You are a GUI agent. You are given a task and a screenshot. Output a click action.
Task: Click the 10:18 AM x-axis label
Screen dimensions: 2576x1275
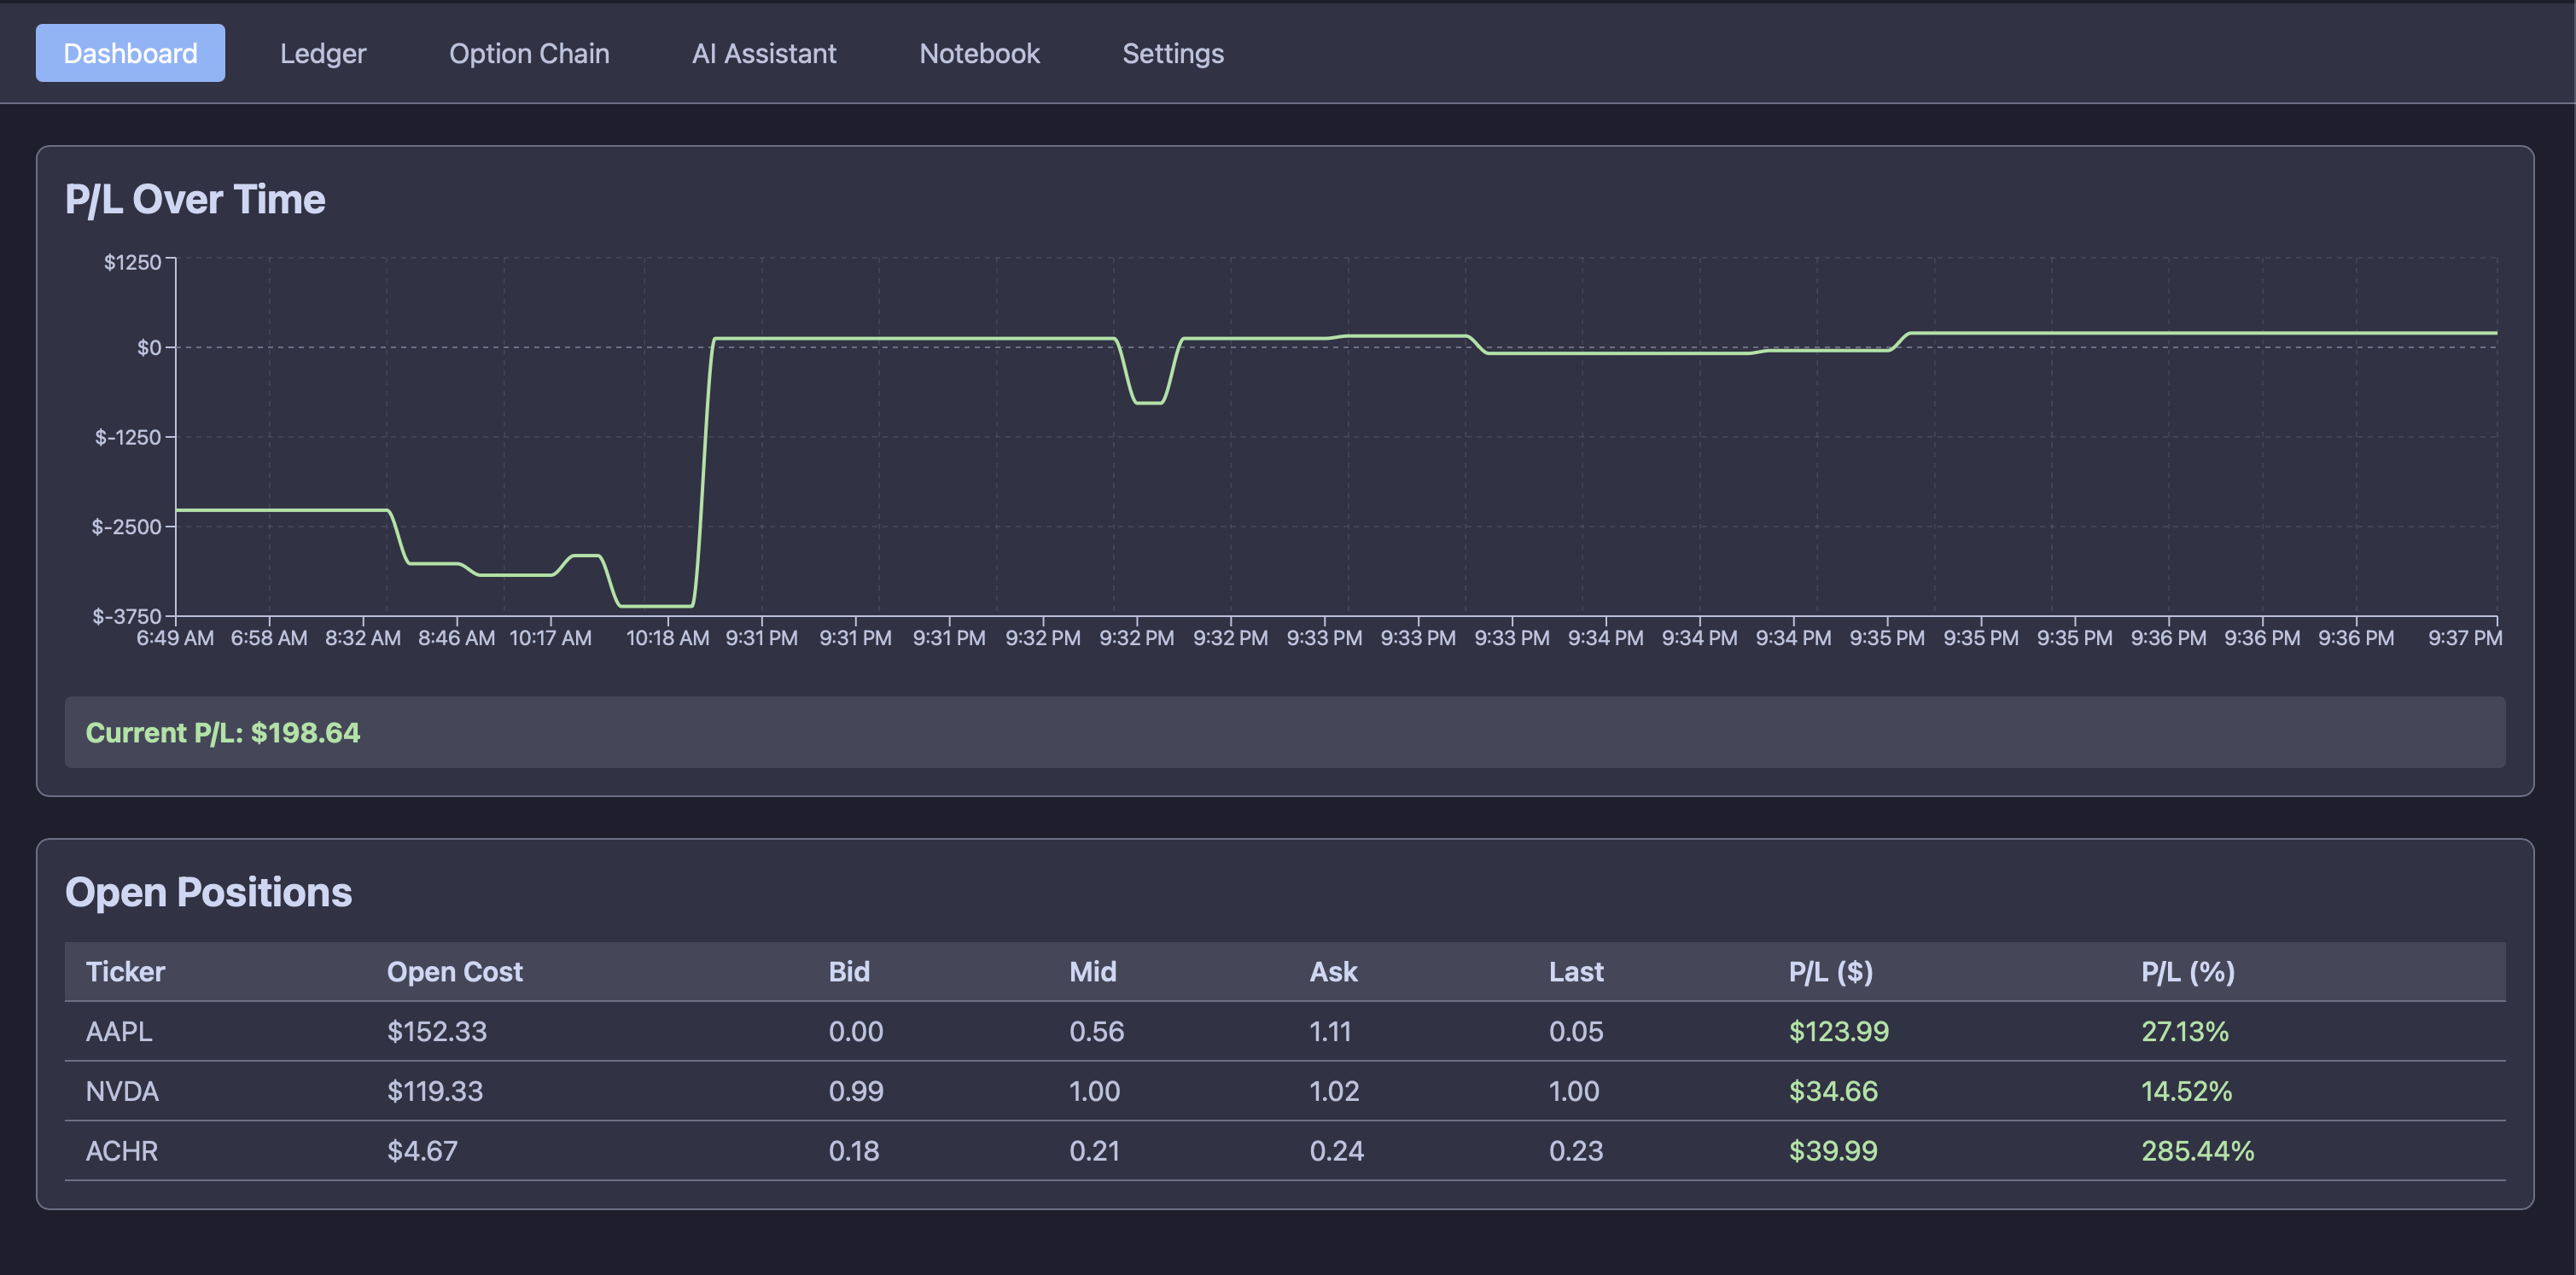[667, 638]
